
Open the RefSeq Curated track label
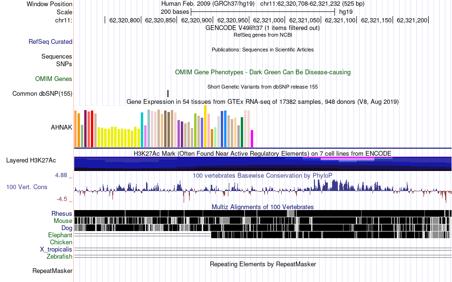click(50, 41)
